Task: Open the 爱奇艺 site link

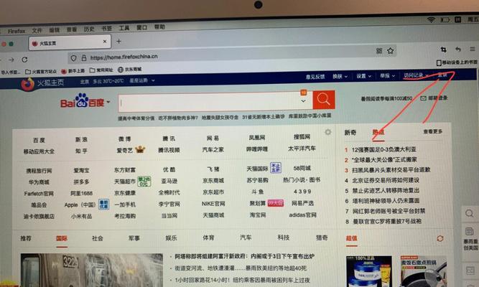Action: point(125,150)
